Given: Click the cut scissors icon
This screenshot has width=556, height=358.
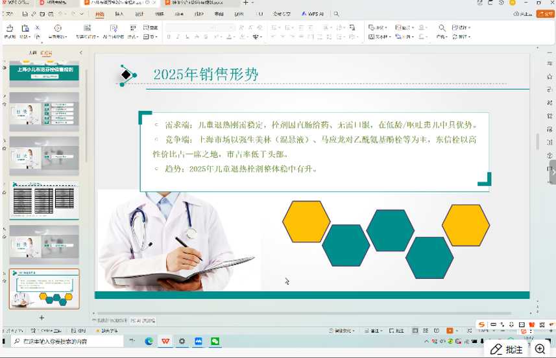Looking at the screenshot, I should 38,28.
